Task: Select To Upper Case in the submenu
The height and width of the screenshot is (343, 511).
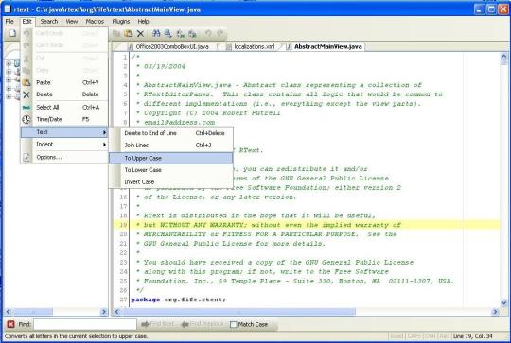Action: coord(170,158)
